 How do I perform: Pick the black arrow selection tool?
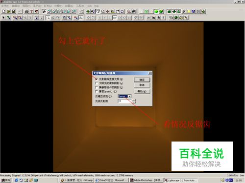pyautogui.click(x=3, y=18)
